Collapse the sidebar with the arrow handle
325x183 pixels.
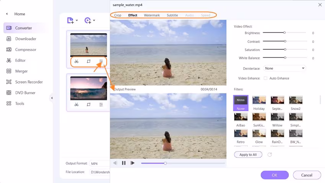point(52,98)
